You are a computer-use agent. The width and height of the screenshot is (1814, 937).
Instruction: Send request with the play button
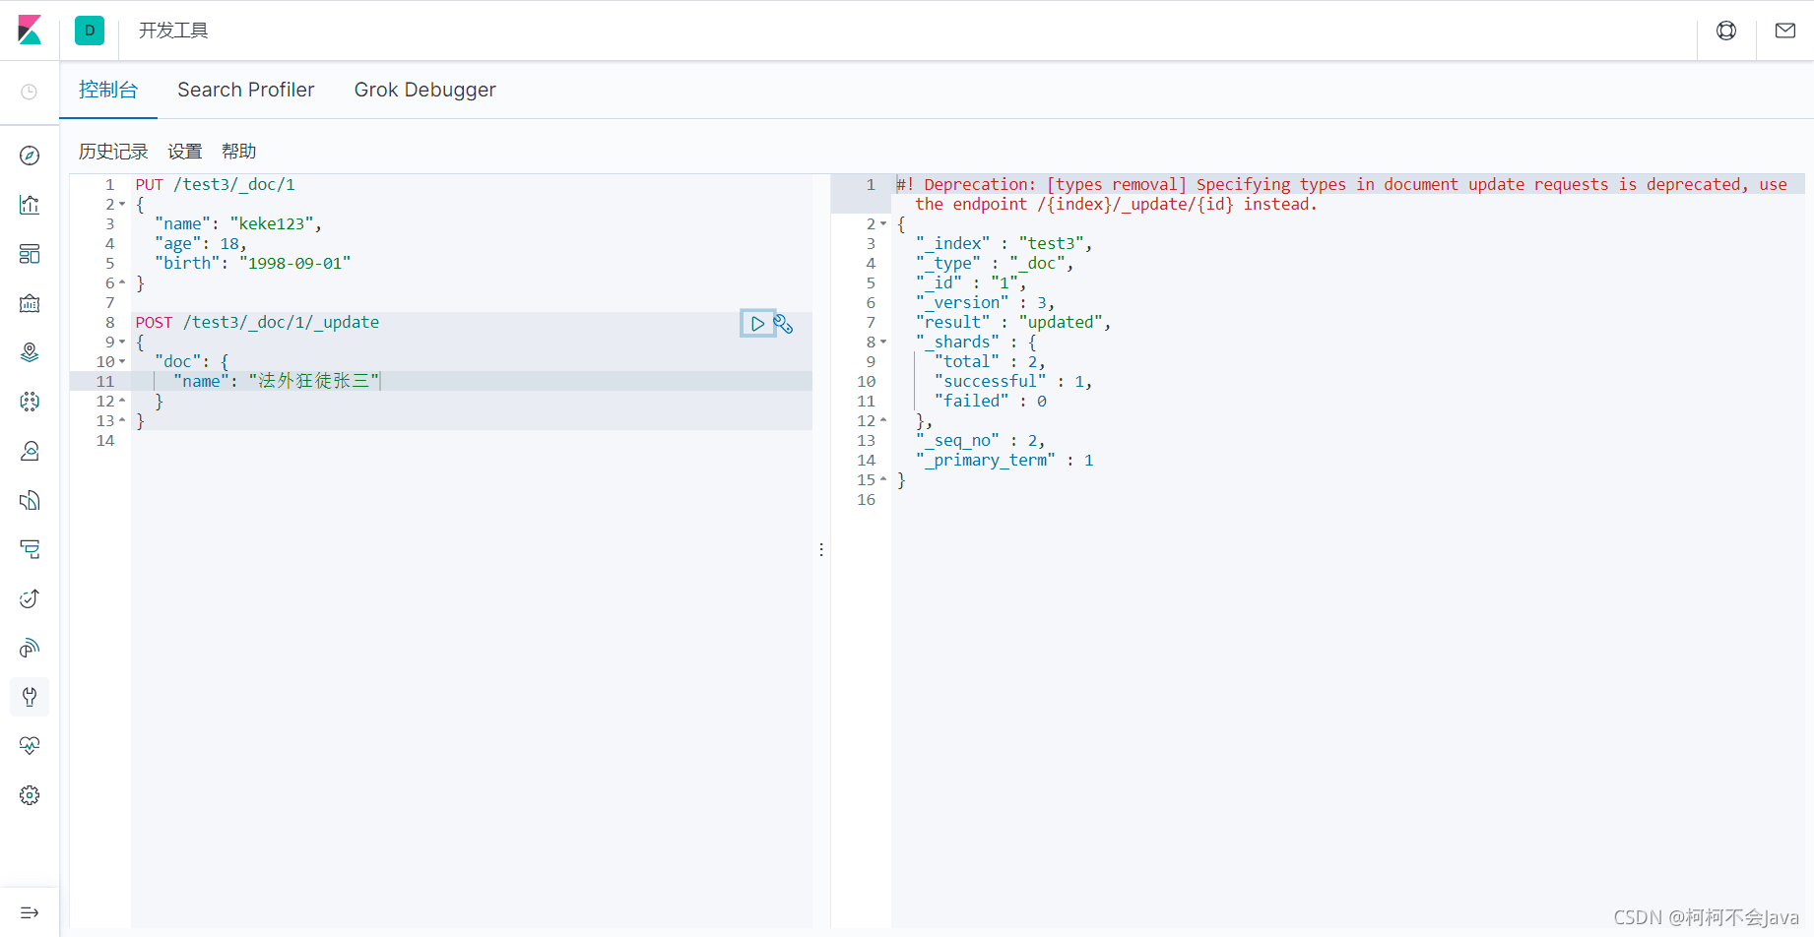point(757,323)
